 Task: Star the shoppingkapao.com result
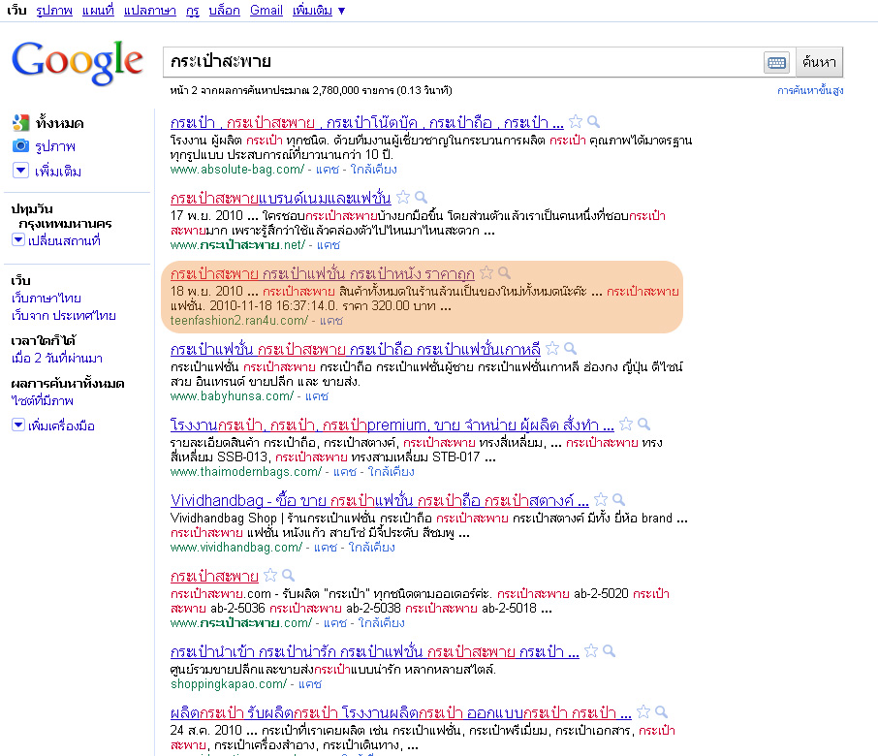tap(591, 650)
